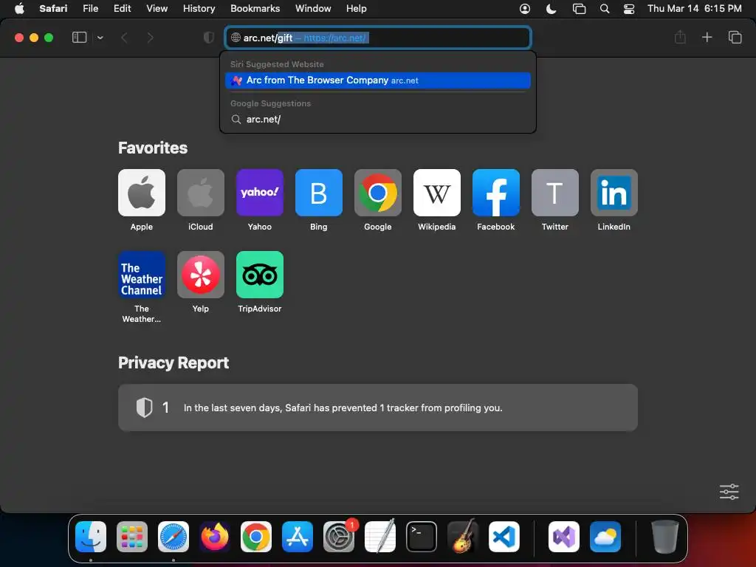Open System Settings from the Dock

pyautogui.click(x=338, y=537)
